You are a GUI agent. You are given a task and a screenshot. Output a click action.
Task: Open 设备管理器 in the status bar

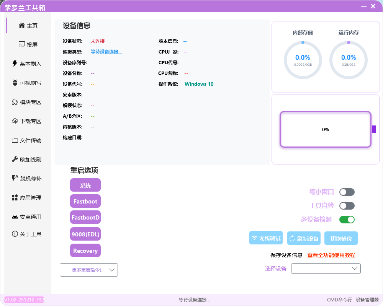(x=367, y=300)
